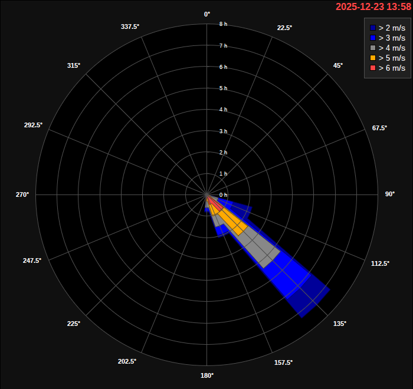Click the '8 h' radial axis label
413x389 pixels.
point(223,24)
